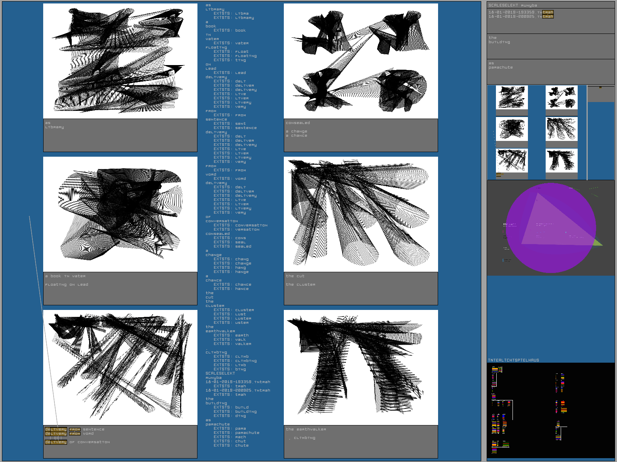The width and height of the screenshot is (617, 462).
Task: Select 'EXISTS : parachute' in the word list
Action: [x=236, y=433]
